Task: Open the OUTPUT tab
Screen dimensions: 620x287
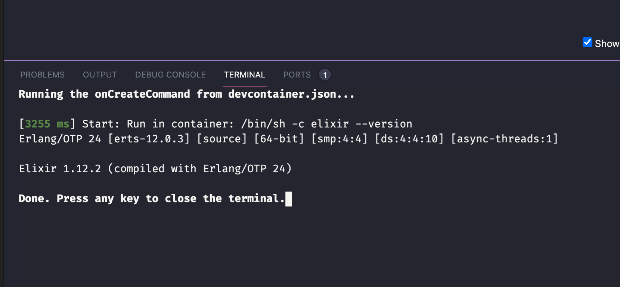Action: coord(100,75)
